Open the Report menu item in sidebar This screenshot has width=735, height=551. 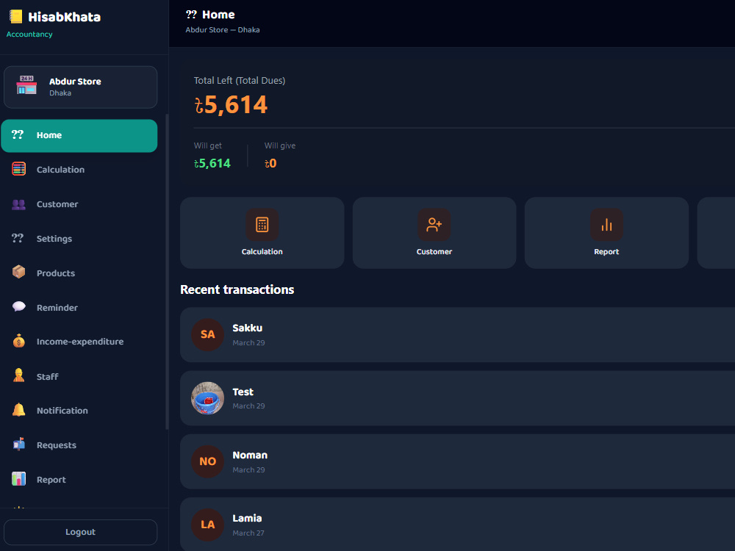point(79,479)
